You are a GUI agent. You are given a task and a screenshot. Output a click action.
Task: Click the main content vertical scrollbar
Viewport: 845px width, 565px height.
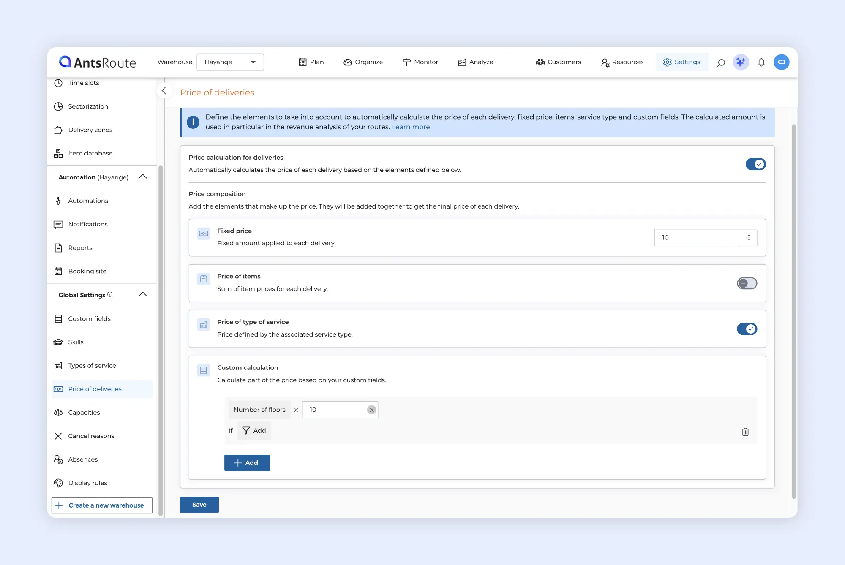(794, 311)
